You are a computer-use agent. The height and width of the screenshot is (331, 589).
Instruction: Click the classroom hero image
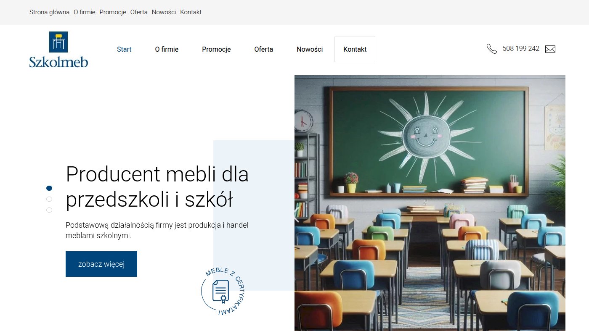pyautogui.click(x=430, y=203)
